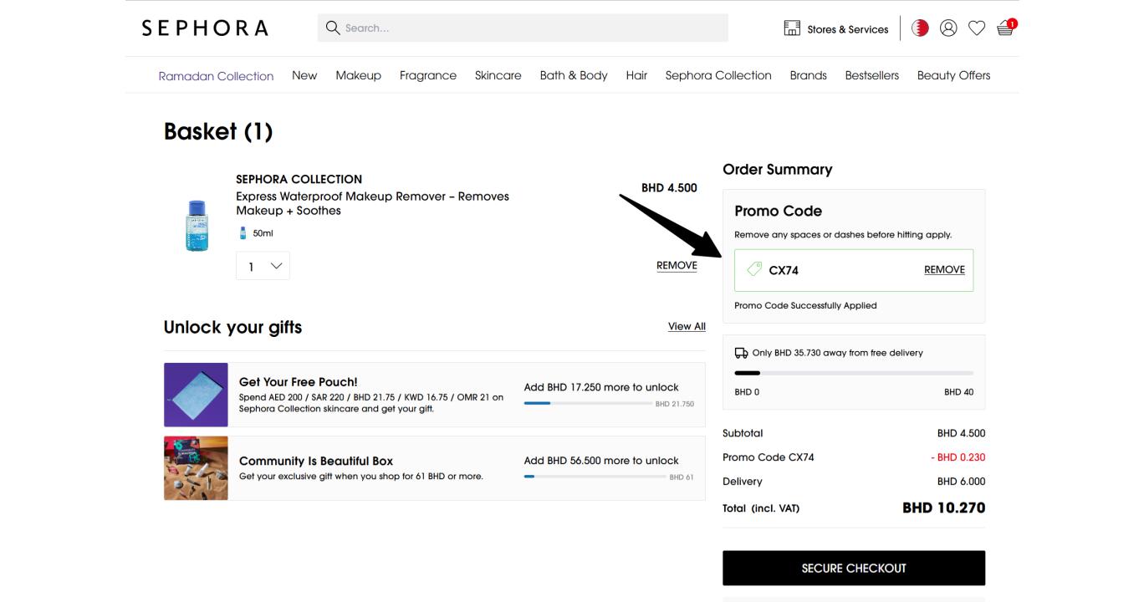Click the Basket (1) heading
Image resolution: width=1144 pixels, height=602 pixels.
pos(218,131)
